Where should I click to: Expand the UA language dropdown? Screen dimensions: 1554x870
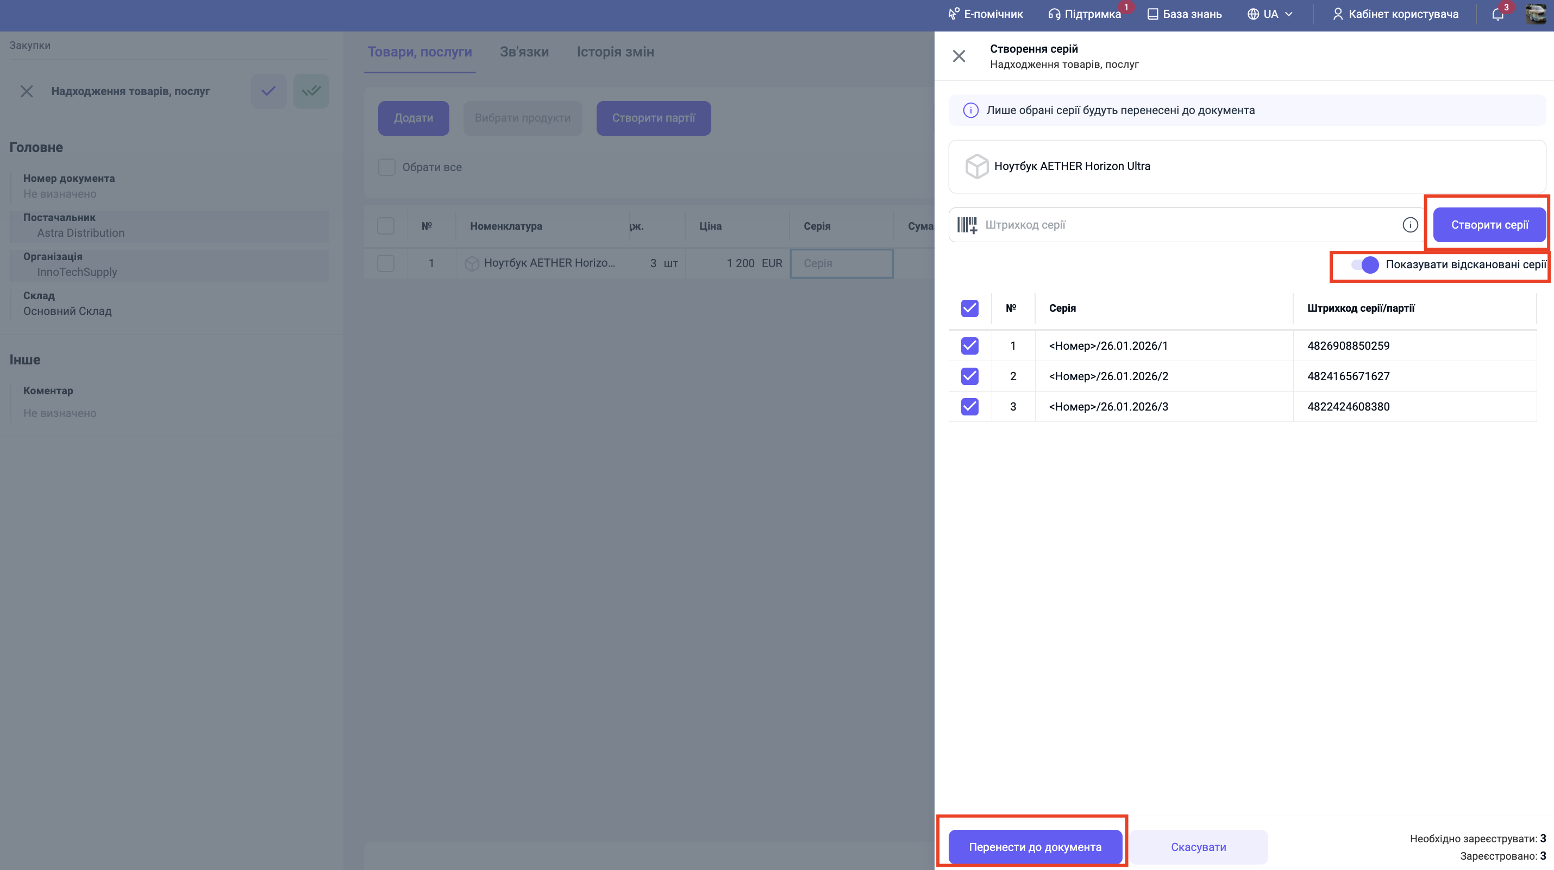[1270, 15]
